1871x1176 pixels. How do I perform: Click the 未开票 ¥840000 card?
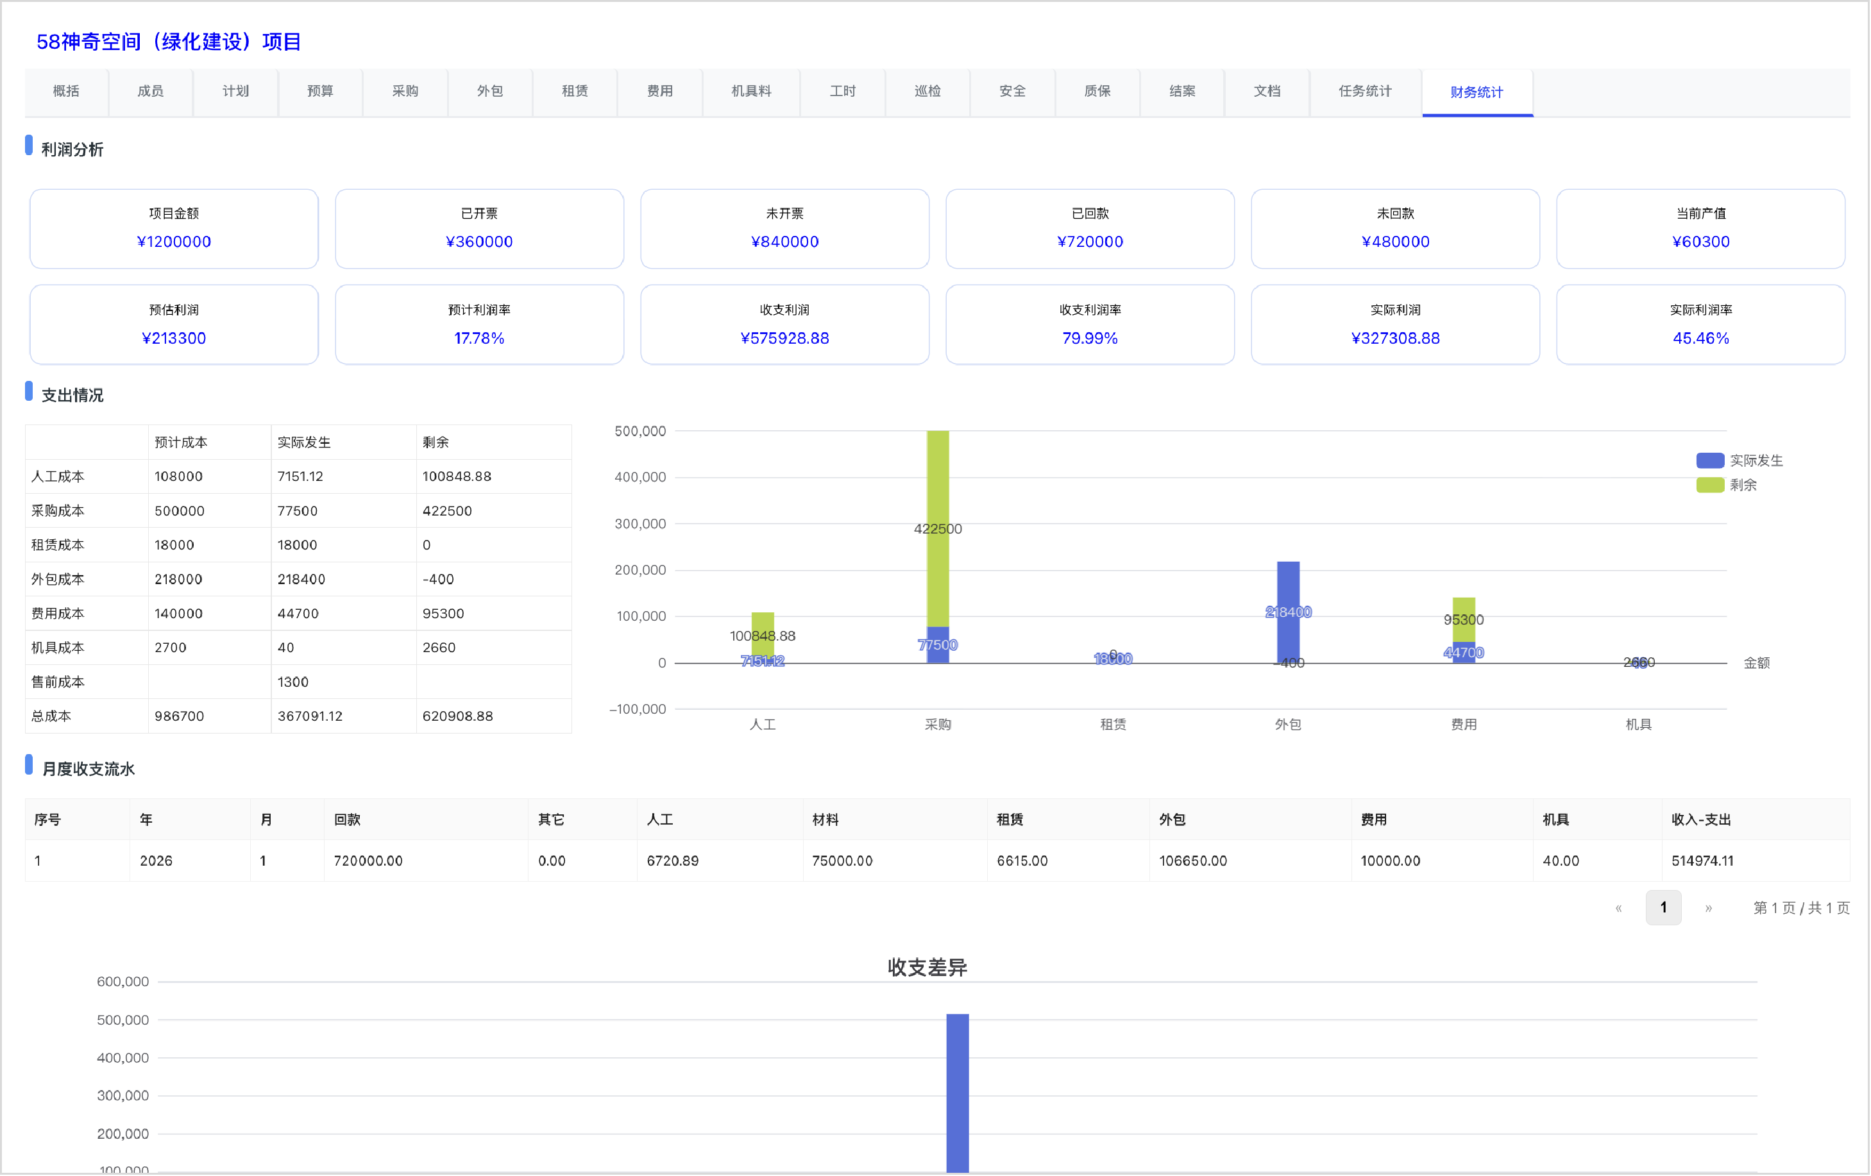[784, 229]
